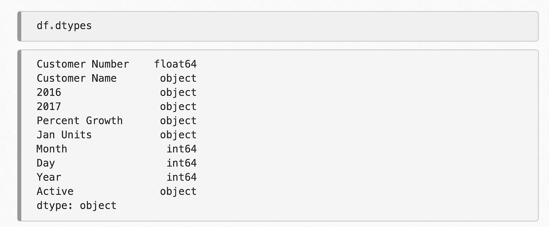Select the Customer Number row label
The height and width of the screenshot is (227, 549).
tap(83, 64)
